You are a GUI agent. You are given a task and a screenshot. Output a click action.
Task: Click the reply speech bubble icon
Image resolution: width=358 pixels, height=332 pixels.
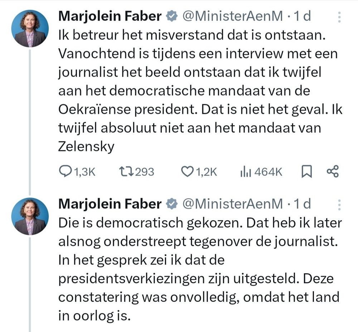(66, 172)
